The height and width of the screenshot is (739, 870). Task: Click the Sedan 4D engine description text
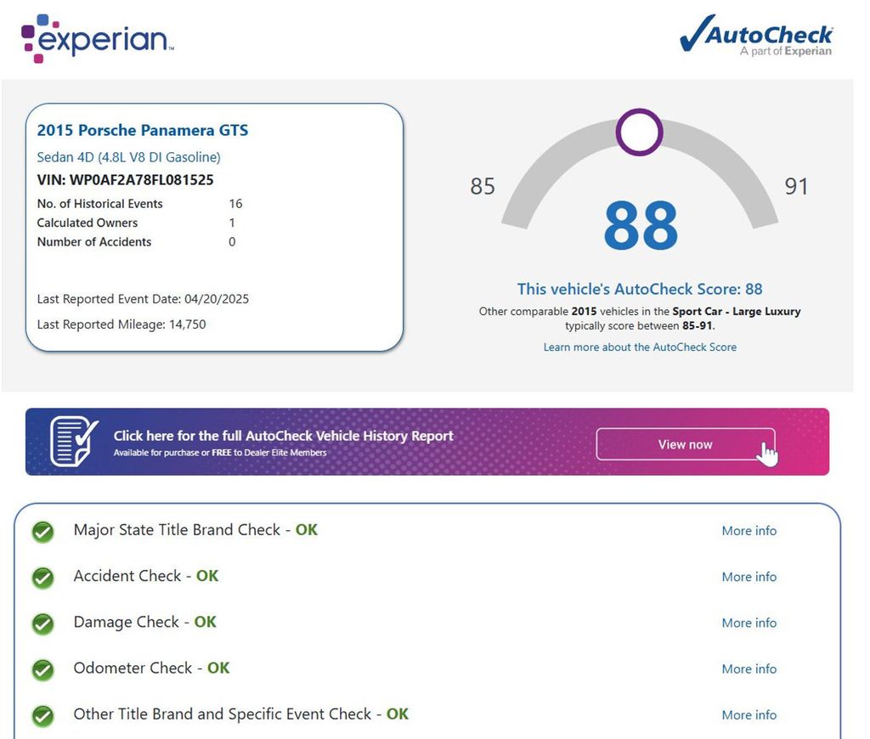129,157
